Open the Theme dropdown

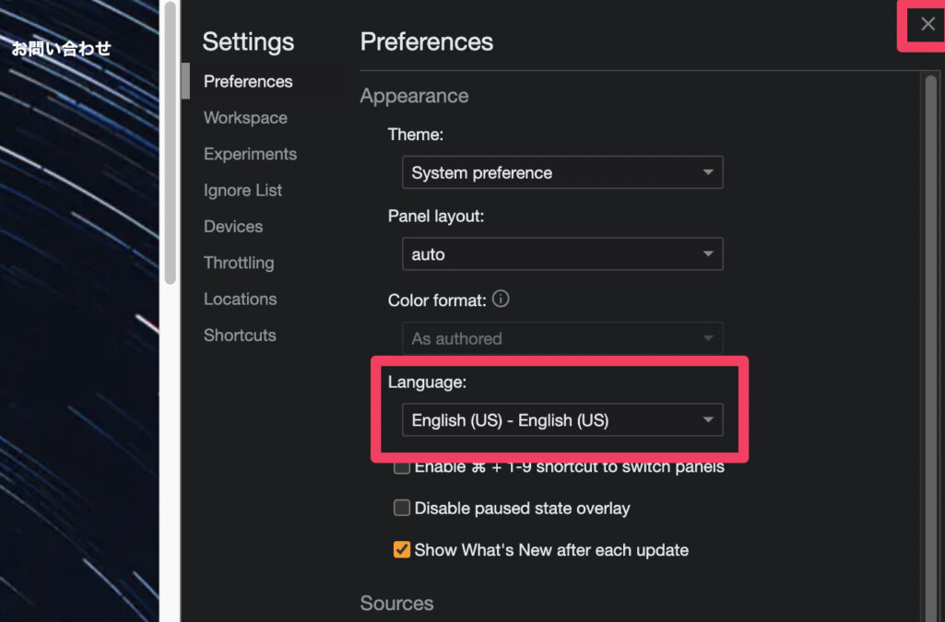click(561, 173)
